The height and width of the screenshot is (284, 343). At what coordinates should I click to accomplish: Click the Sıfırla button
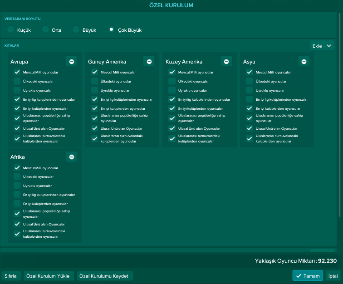tap(11, 276)
